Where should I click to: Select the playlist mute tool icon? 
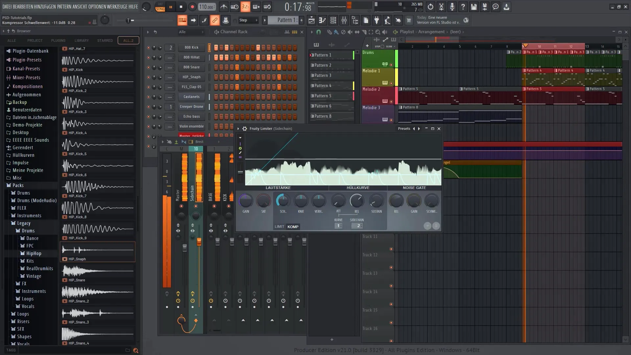coord(350,32)
